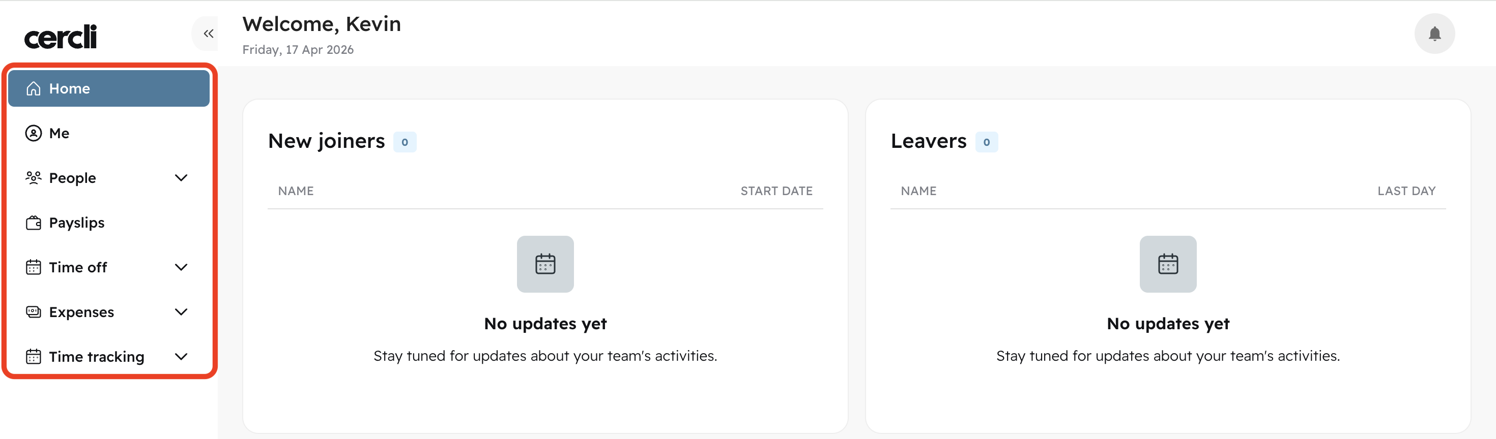The width and height of the screenshot is (1496, 439).
Task: Click the Expenses icon
Action: (x=33, y=312)
